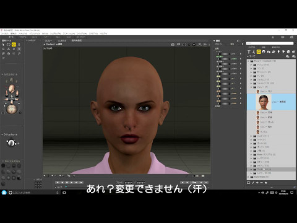This screenshot has height=223, width=297.
Task: Click the plus icon to add to library
Action: coord(257,183)
